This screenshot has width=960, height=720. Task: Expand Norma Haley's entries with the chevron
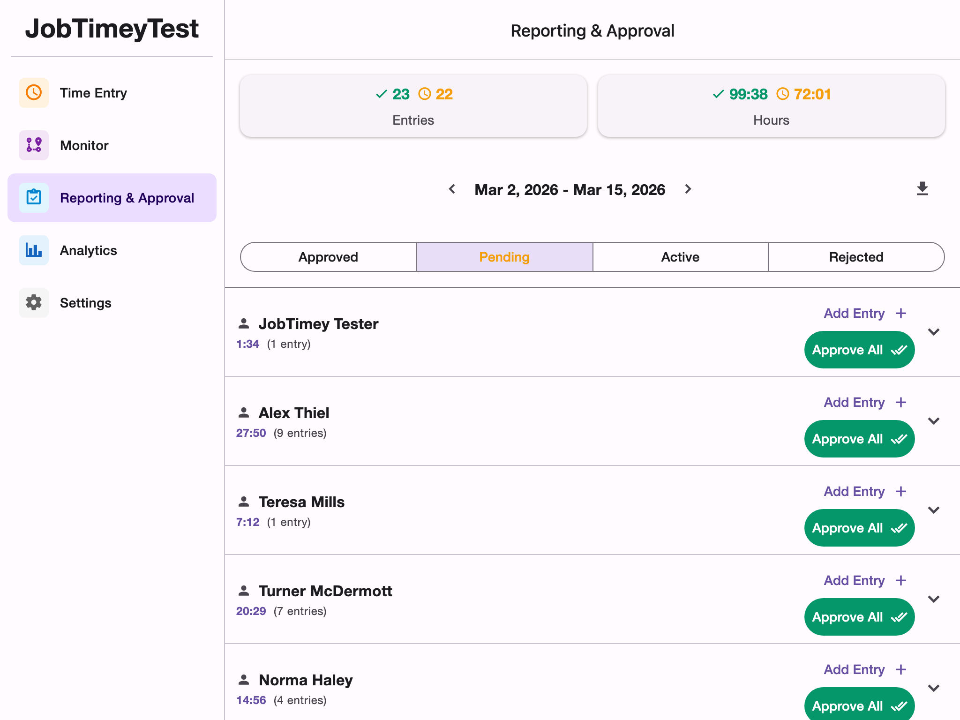click(x=933, y=688)
